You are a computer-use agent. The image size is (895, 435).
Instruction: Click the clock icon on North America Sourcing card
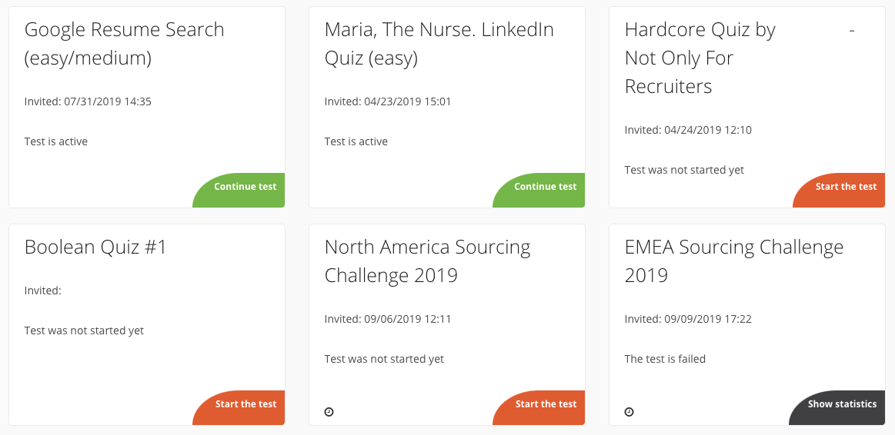(x=329, y=412)
